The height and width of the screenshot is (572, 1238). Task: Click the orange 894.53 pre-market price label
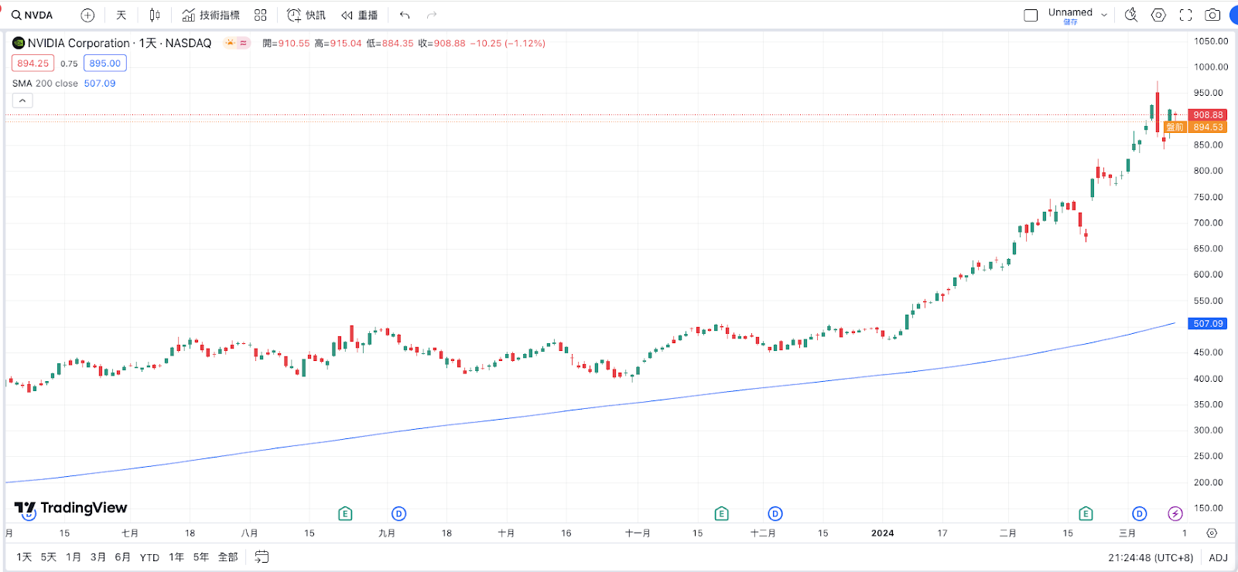pyautogui.click(x=1208, y=127)
